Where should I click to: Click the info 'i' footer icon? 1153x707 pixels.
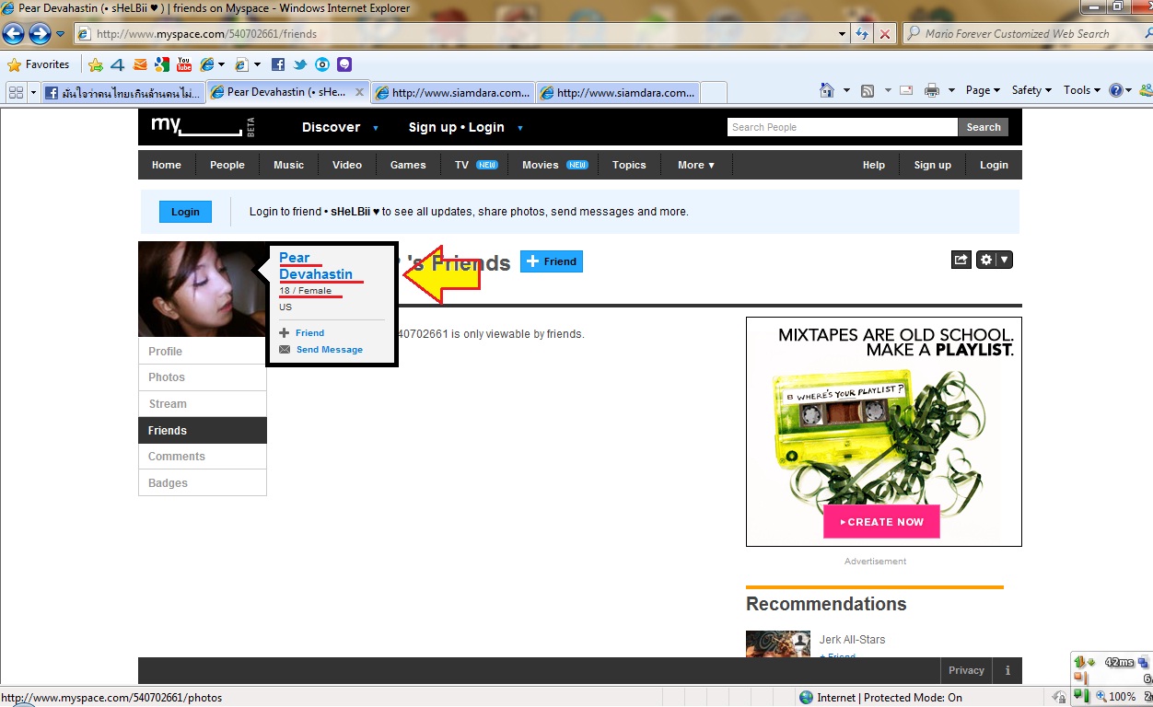(x=1007, y=670)
